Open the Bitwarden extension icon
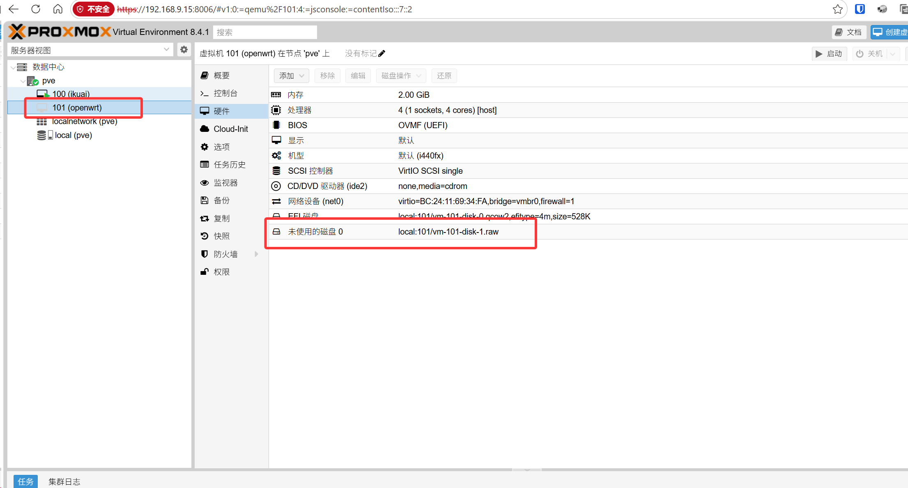 [860, 9]
